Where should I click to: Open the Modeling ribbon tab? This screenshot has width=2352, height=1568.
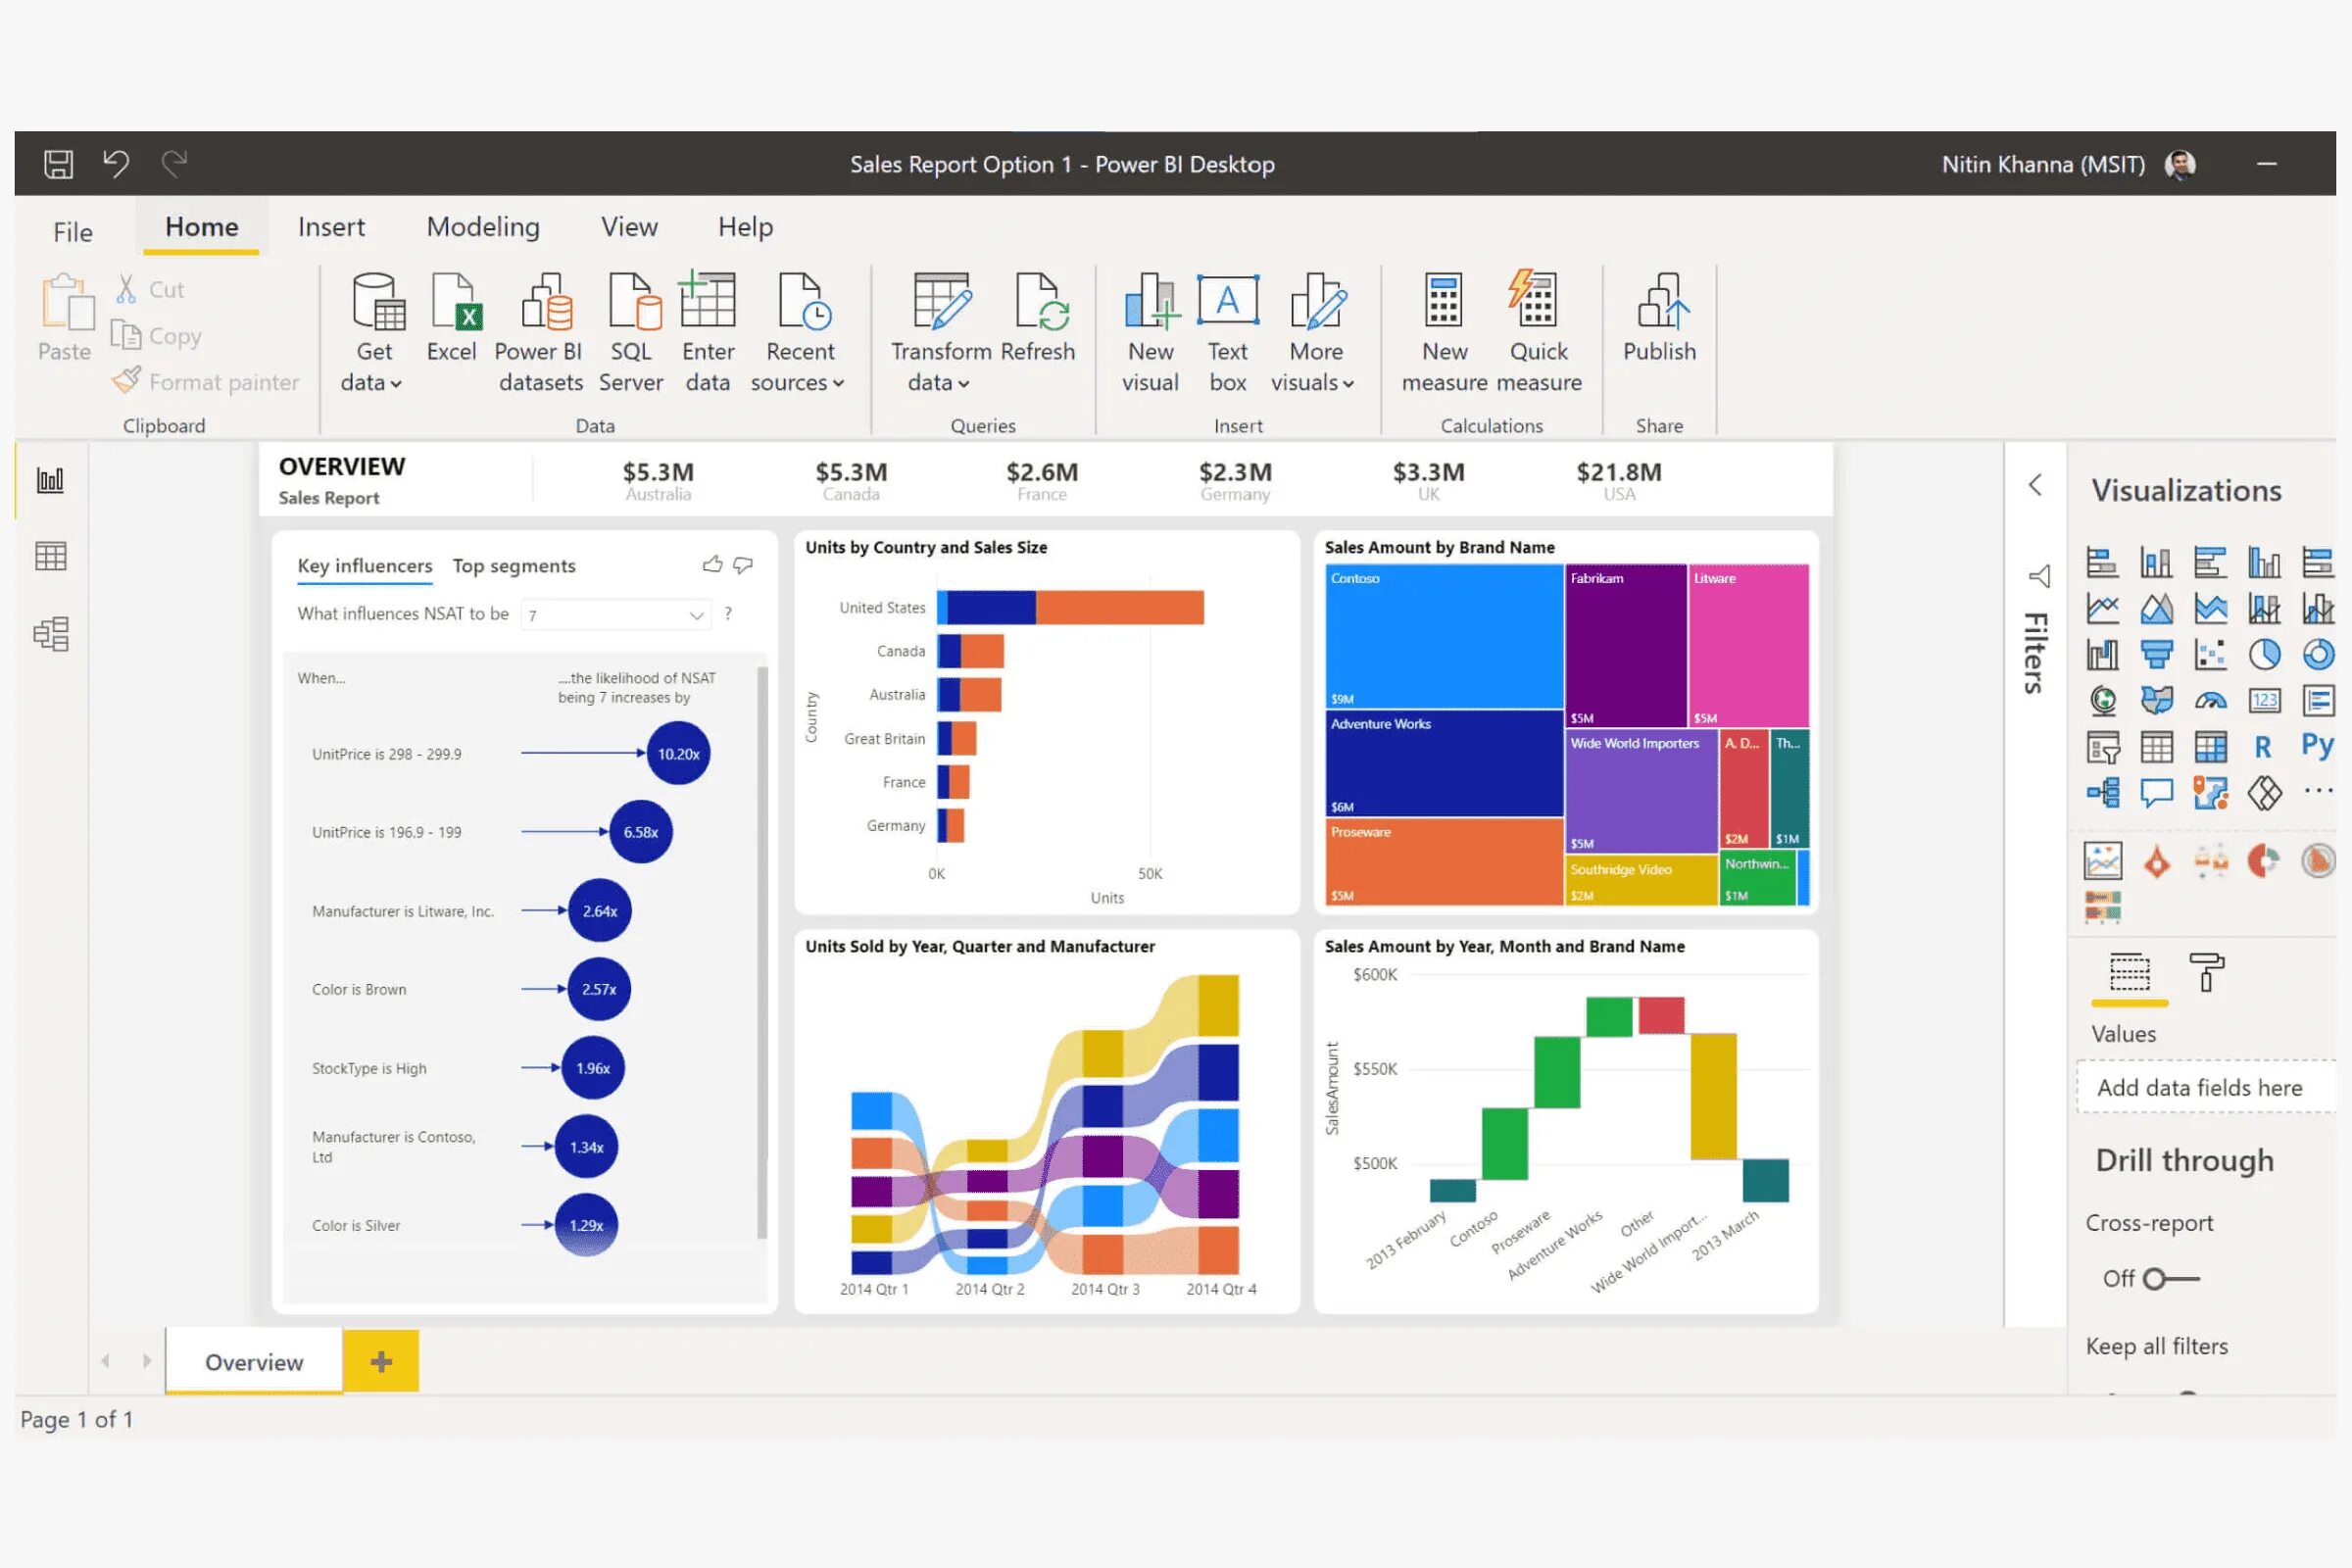click(x=483, y=227)
